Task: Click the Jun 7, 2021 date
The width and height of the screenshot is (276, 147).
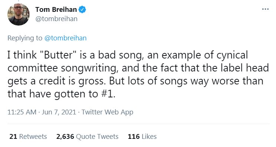Action: pyautogui.click(x=59, y=112)
